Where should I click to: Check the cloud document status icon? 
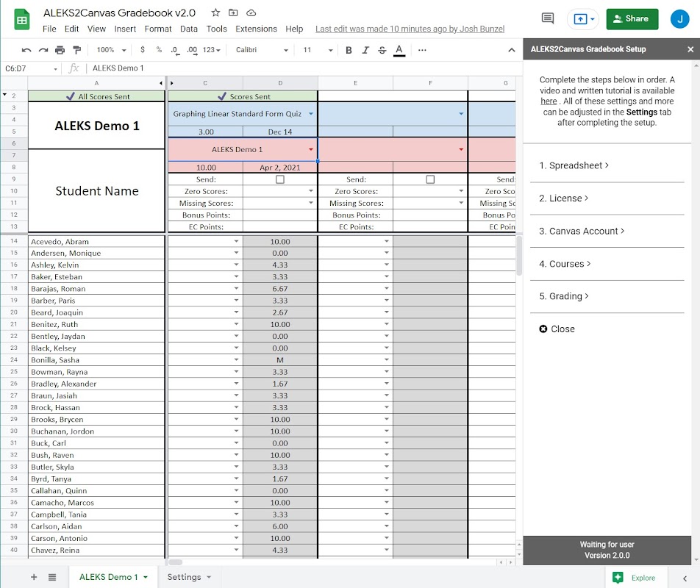tap(251, 13)
